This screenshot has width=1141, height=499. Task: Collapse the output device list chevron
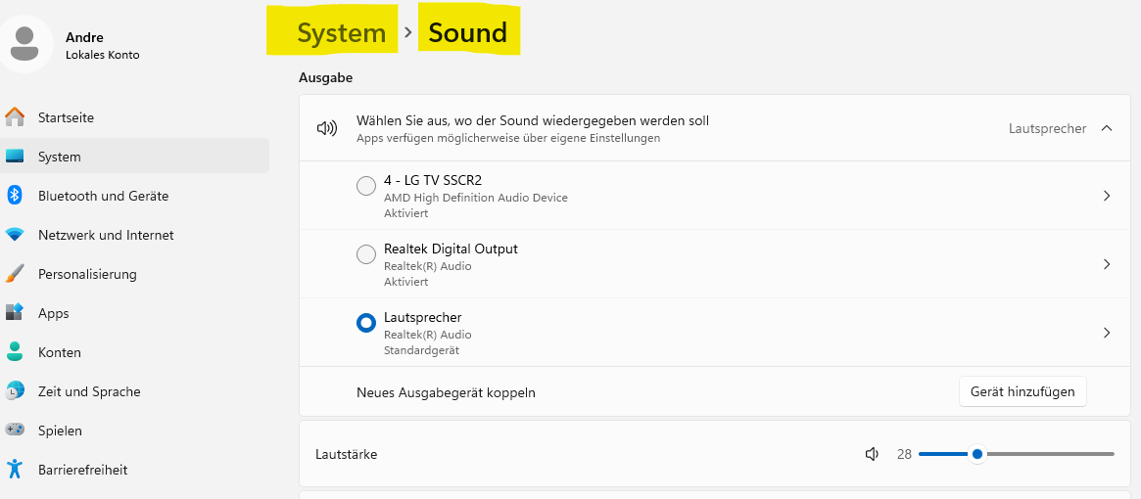(1107, 128)
